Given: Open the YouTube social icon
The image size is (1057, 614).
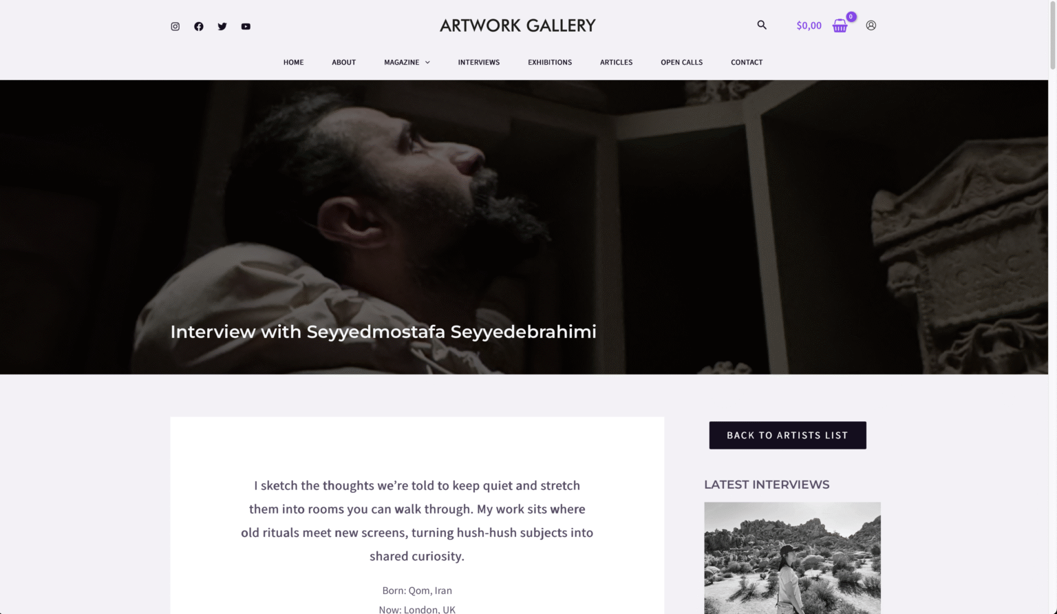Looking at the screenshot, I should click(x=246, y=26).
